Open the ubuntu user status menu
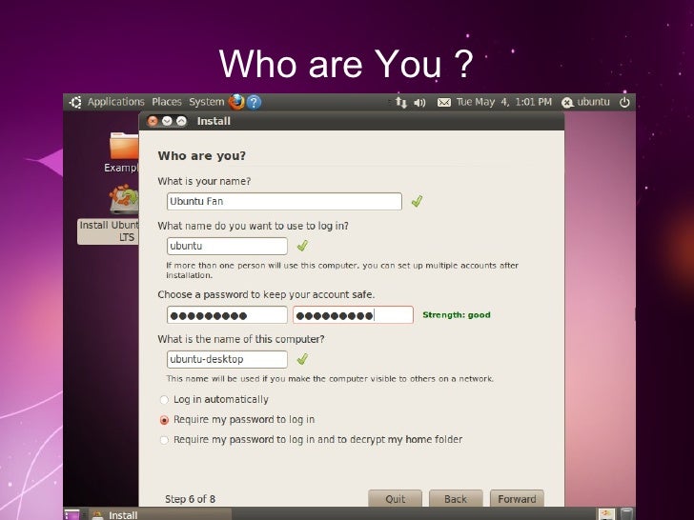Viewport: 694px width, 520px height. [585, 102]
